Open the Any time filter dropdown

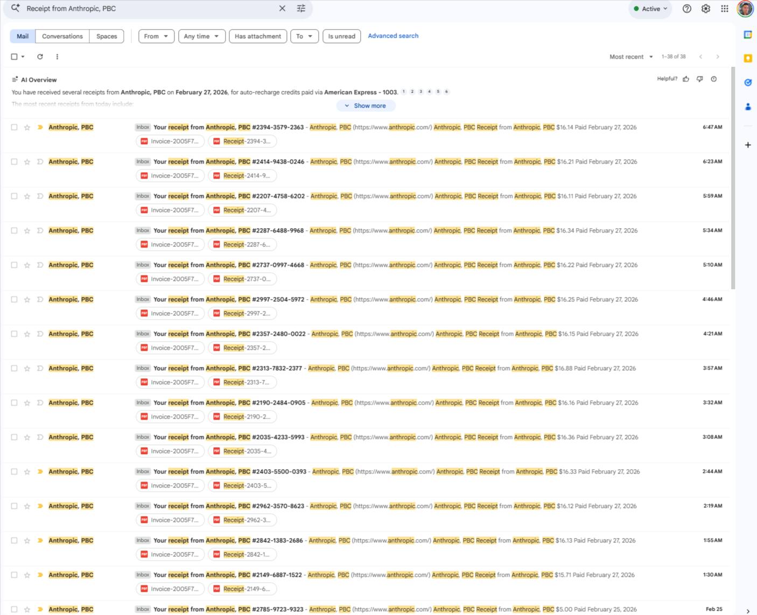[x=202, y=36]
